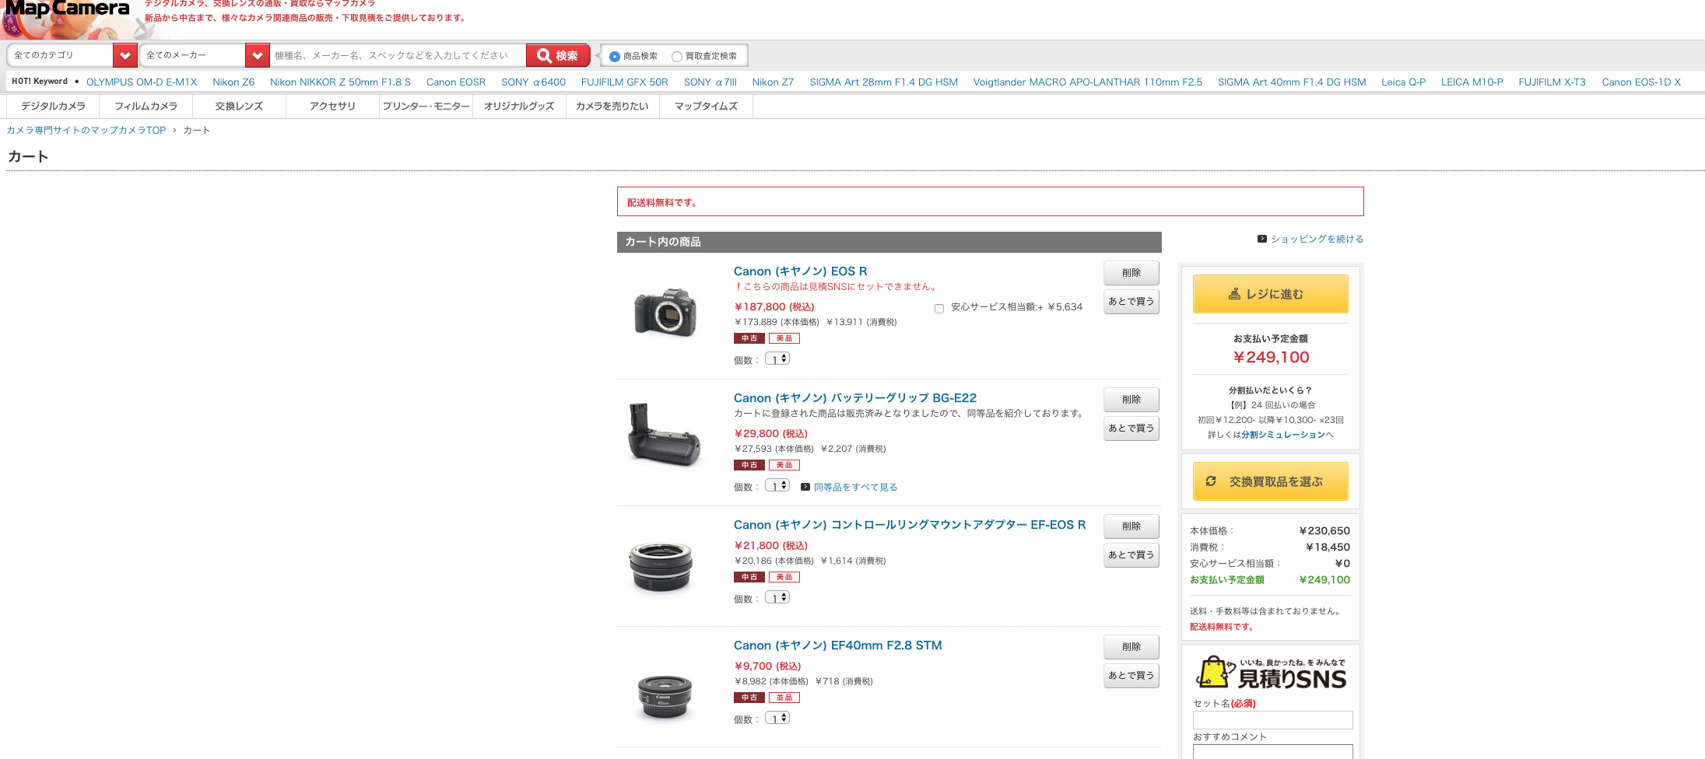The image size is (1705, 759).
Task: Open the マップタイムズ menu
Action: pos(706,107)
